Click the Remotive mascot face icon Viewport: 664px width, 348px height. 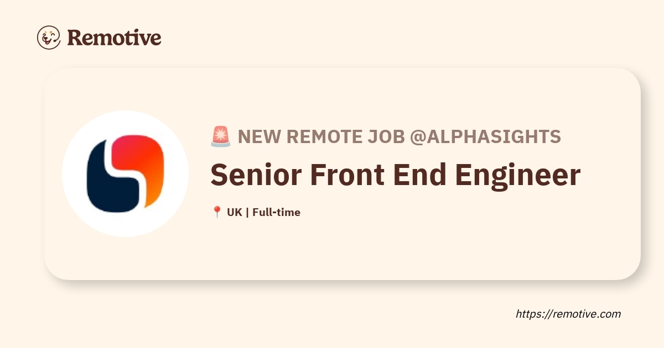click(x=49, y=38)
